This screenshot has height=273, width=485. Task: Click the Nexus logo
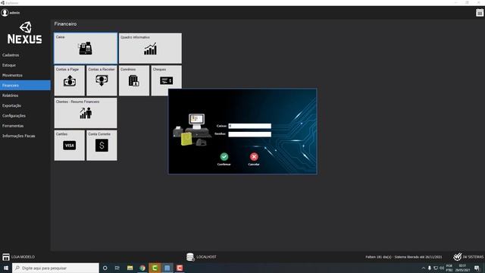coord(25,33)
